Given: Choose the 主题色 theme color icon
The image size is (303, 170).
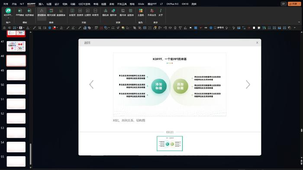Looking at the screenshot, I should tap(141, 13).
